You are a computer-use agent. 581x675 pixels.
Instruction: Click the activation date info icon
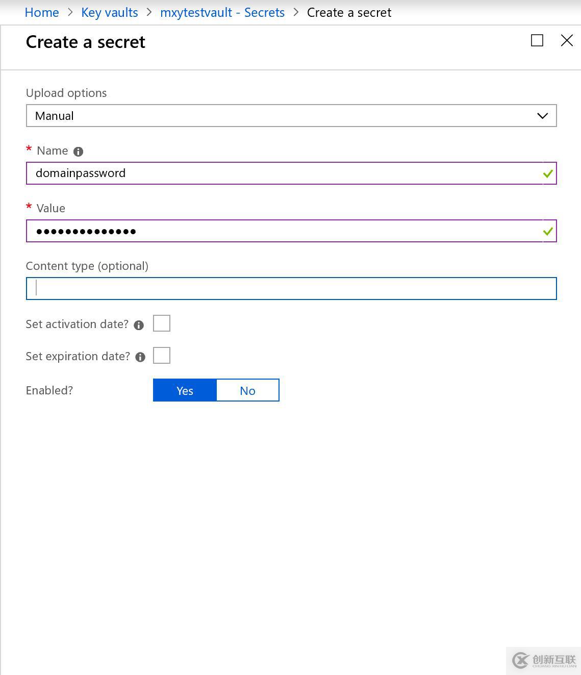pyautogui.click(x=139, y=325)
